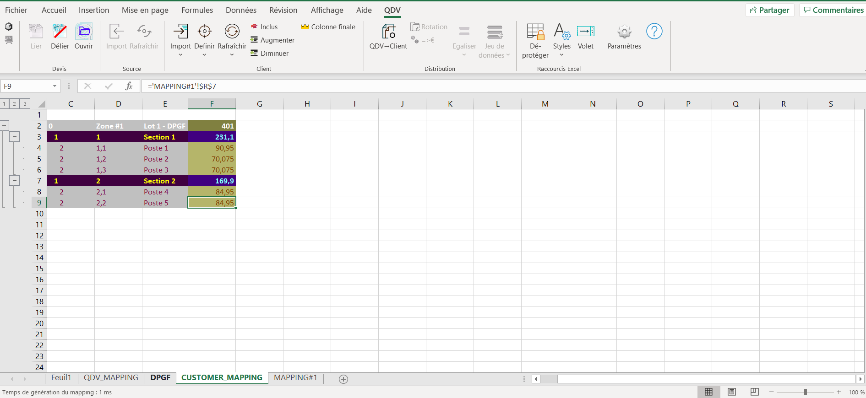
Task: Click the Client Rafraîchir icon
Action: click(232, 32)
